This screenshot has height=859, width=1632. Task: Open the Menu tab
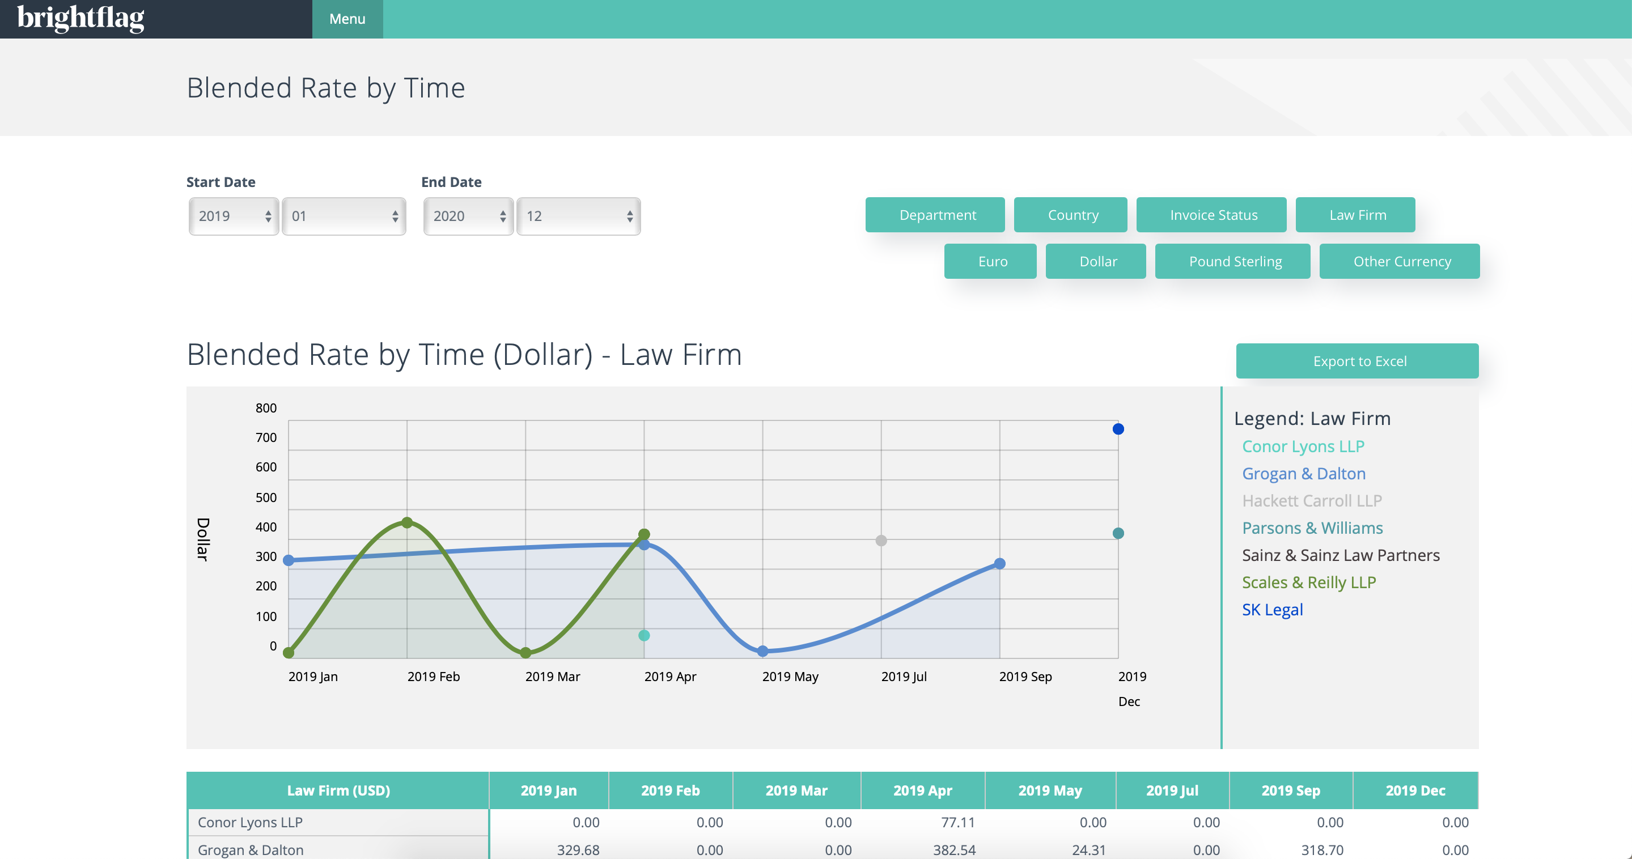347,19
